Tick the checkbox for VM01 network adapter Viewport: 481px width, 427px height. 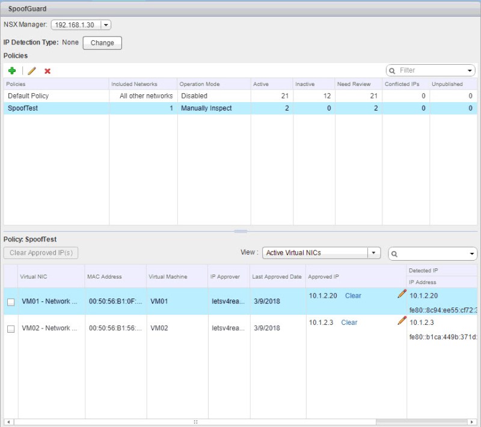pos(11,302)
